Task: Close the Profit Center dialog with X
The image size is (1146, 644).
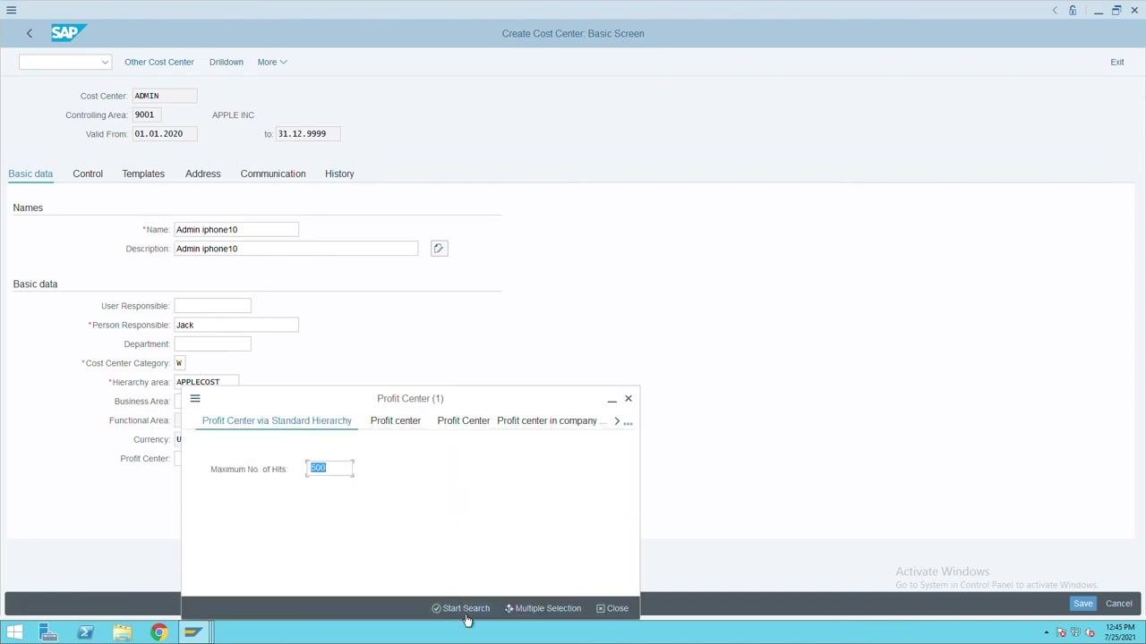Action: pyautogui.click(x=629, y=399)
